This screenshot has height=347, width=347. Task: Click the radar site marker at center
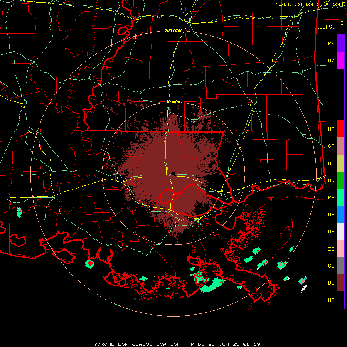[x=173, y=174]
